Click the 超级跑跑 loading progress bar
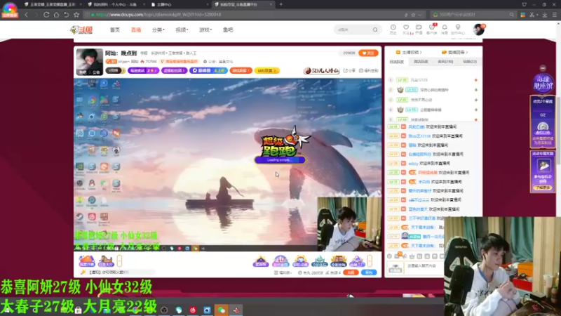Screen dimensions: 561x316 (x=280, y=160)
